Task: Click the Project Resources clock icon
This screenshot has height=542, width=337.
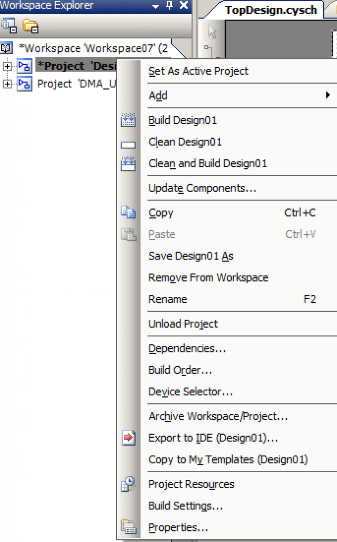Action: click(128, 484)
